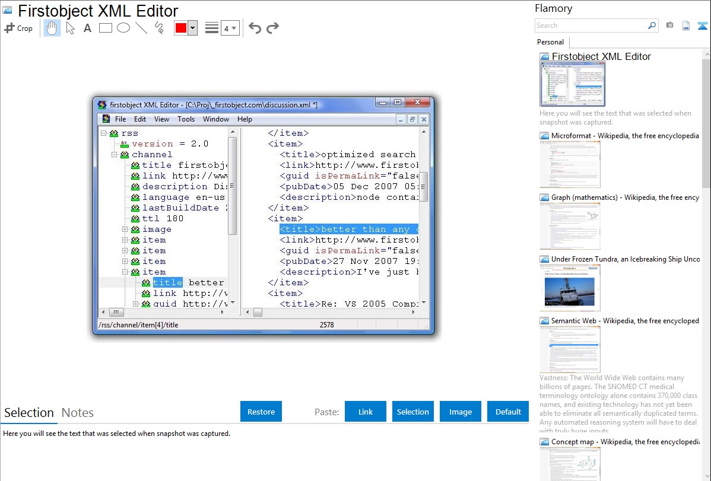Switch to the Selection tab next to Notes

[x=29, y=413]
